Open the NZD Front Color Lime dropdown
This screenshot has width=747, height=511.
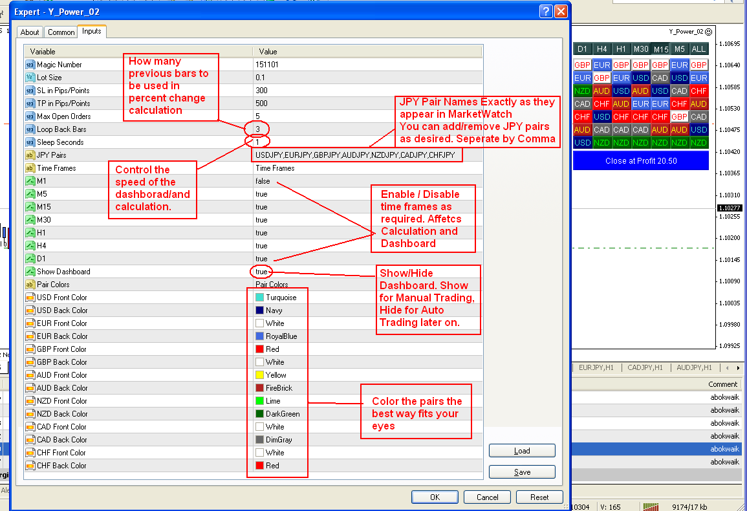coord(268,401)
